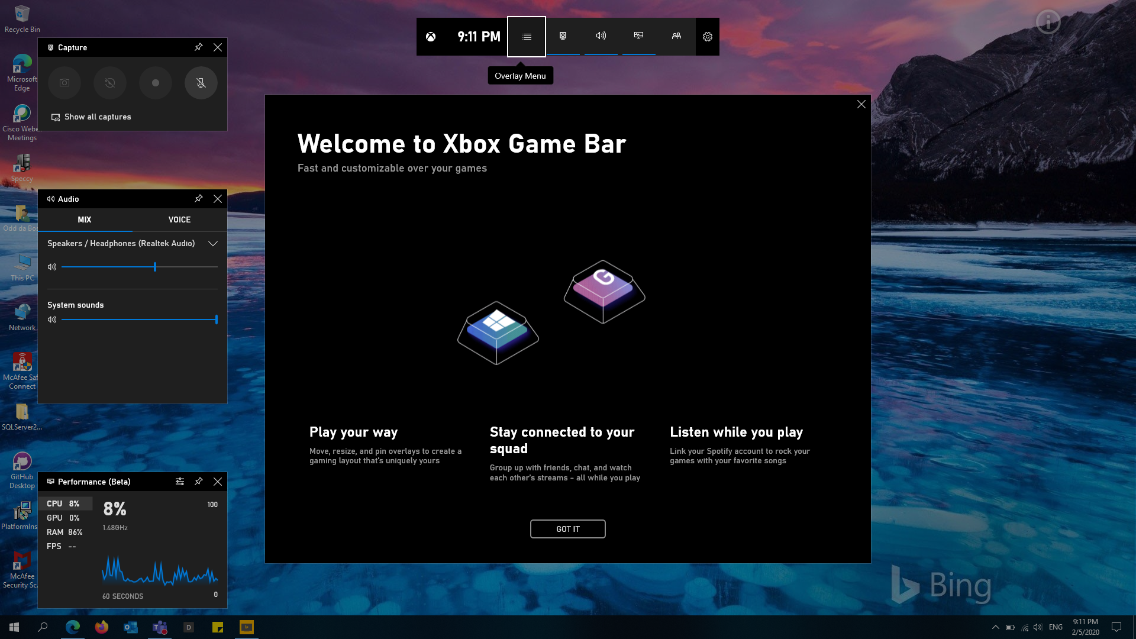Open SQLServer2 folder desktop icon

[x=22, y=417]
